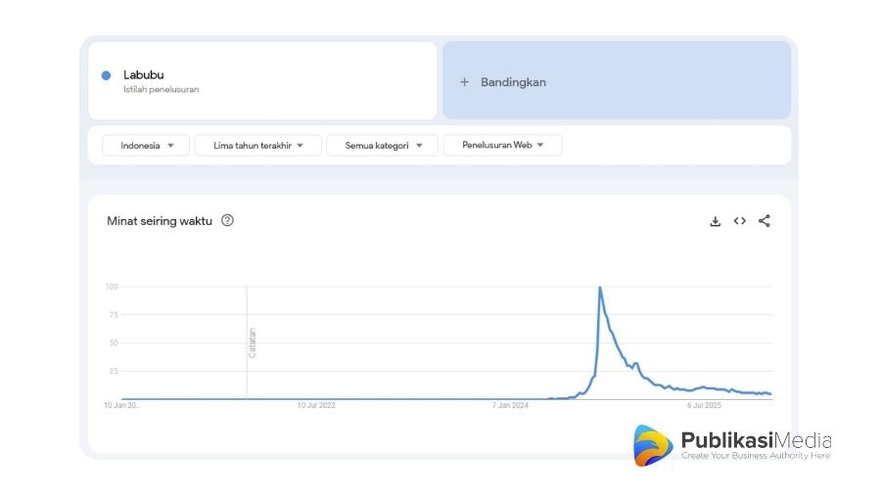
Task: Click the peak of the trend line
Action: [x=599, y=288]
